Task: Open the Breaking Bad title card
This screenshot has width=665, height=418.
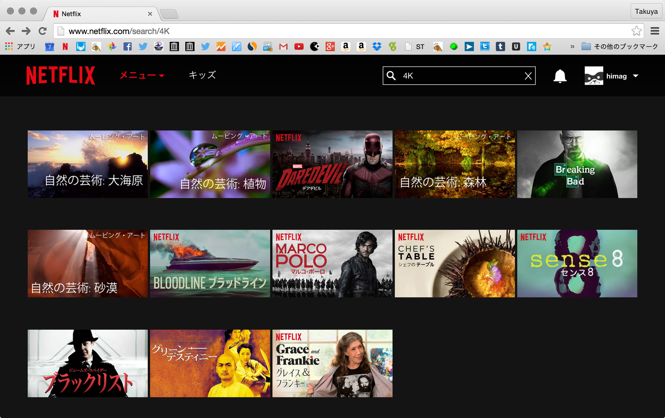Action: (577, 164)
